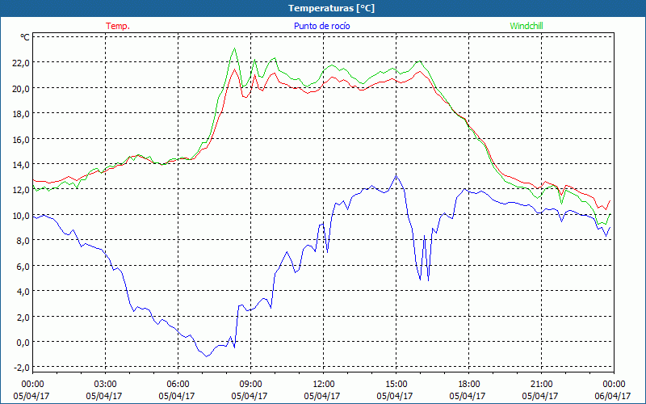Click the green windchill peak near 08:20
646x404 pixels.
[234, 48]
